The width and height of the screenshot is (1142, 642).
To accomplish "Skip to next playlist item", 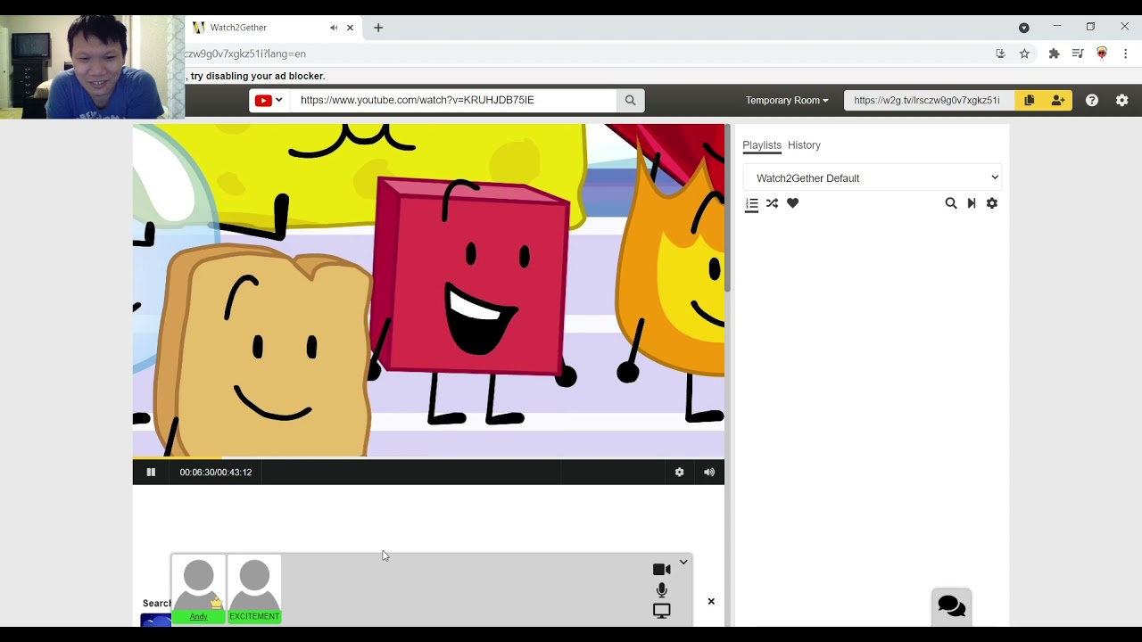I will 972,203.
